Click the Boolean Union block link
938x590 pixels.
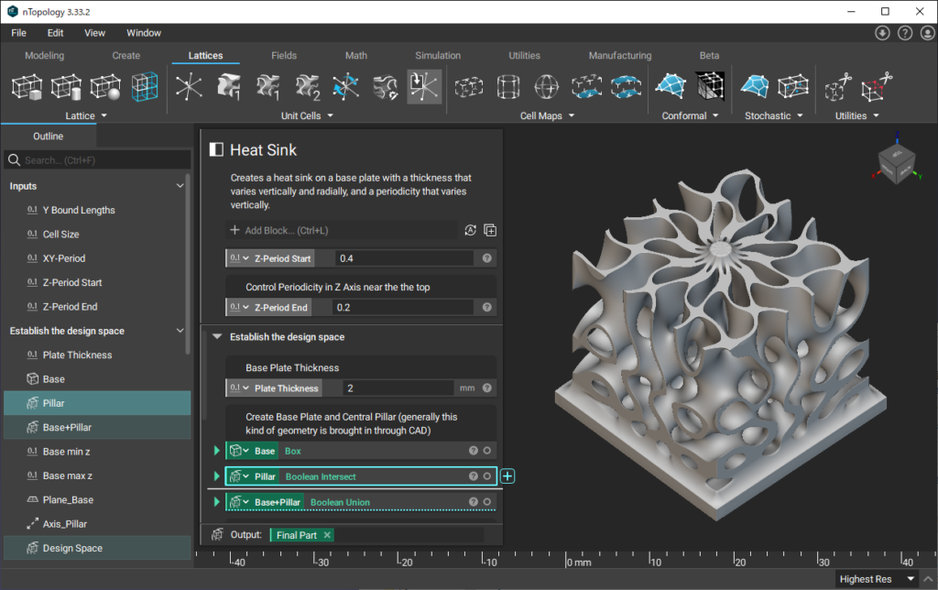click(x=340, y=503)
